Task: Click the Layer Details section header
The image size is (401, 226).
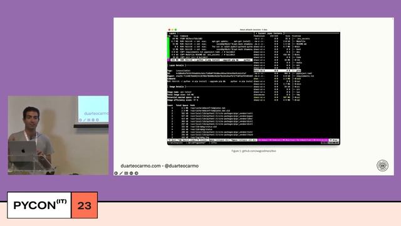Action: point(177,65)
